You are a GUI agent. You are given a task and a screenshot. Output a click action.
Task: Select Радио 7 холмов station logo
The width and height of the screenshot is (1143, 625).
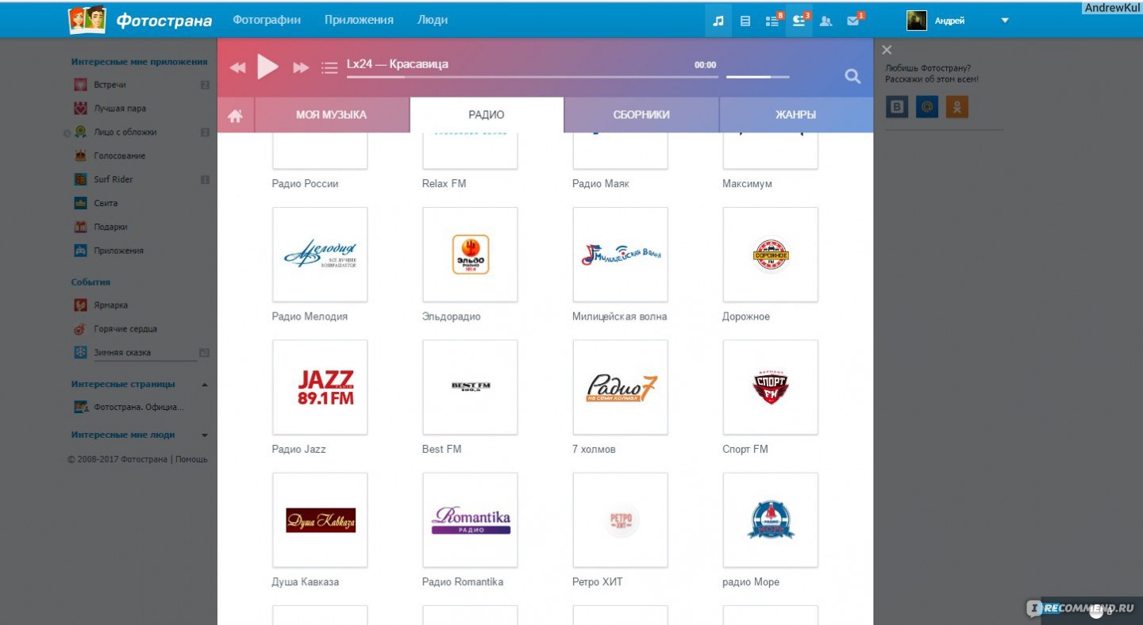click(620, 387)
